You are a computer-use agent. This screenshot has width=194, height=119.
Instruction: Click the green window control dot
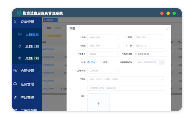click(x=174, y=13)
